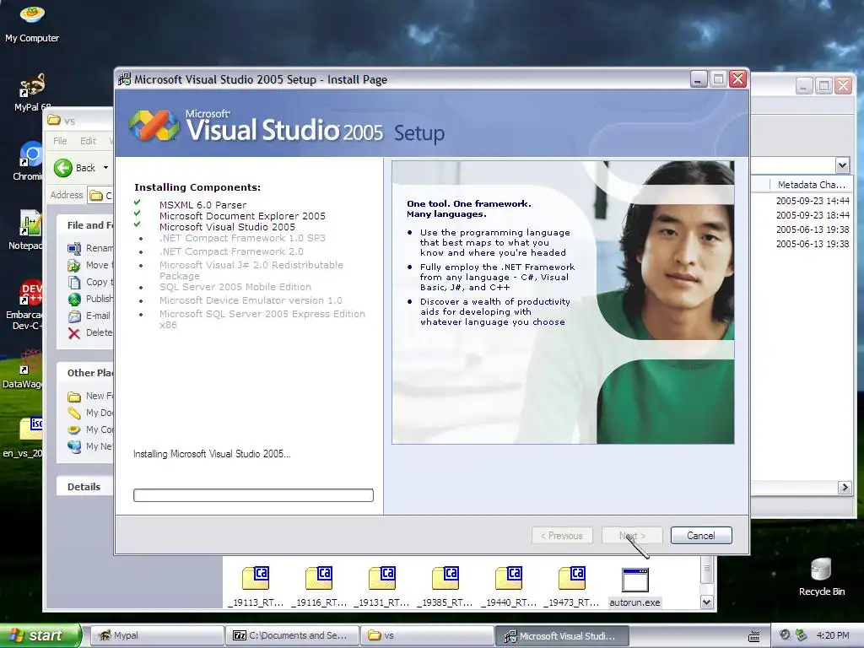Click vs window scrollbar down arrow

(x=707, y=602)
